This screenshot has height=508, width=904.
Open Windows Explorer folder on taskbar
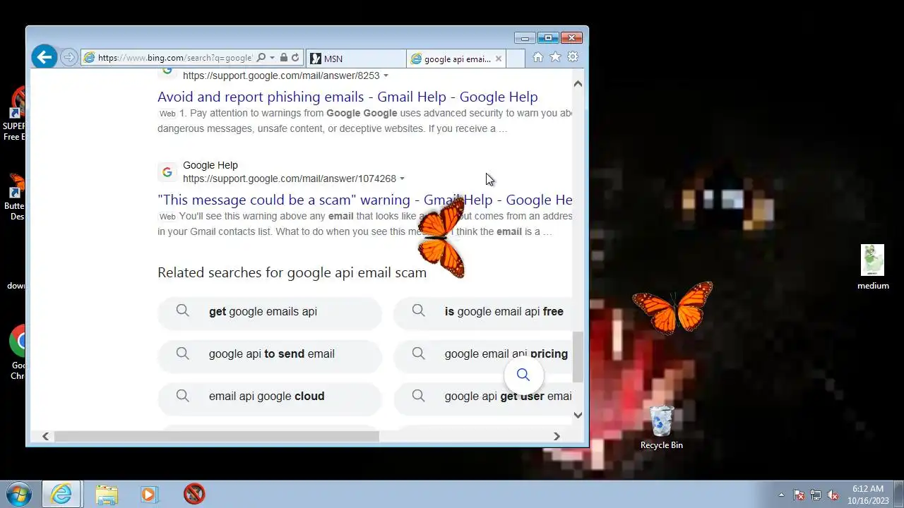click(107, 495)
